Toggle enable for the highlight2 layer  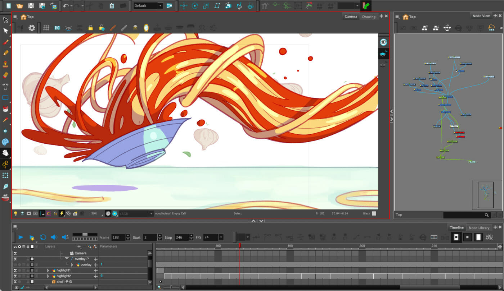[15, 276]
